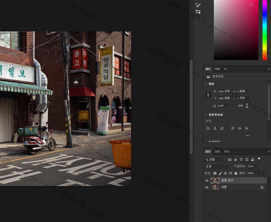Click the rainbow hue slider strip

[x=265, y=30]
